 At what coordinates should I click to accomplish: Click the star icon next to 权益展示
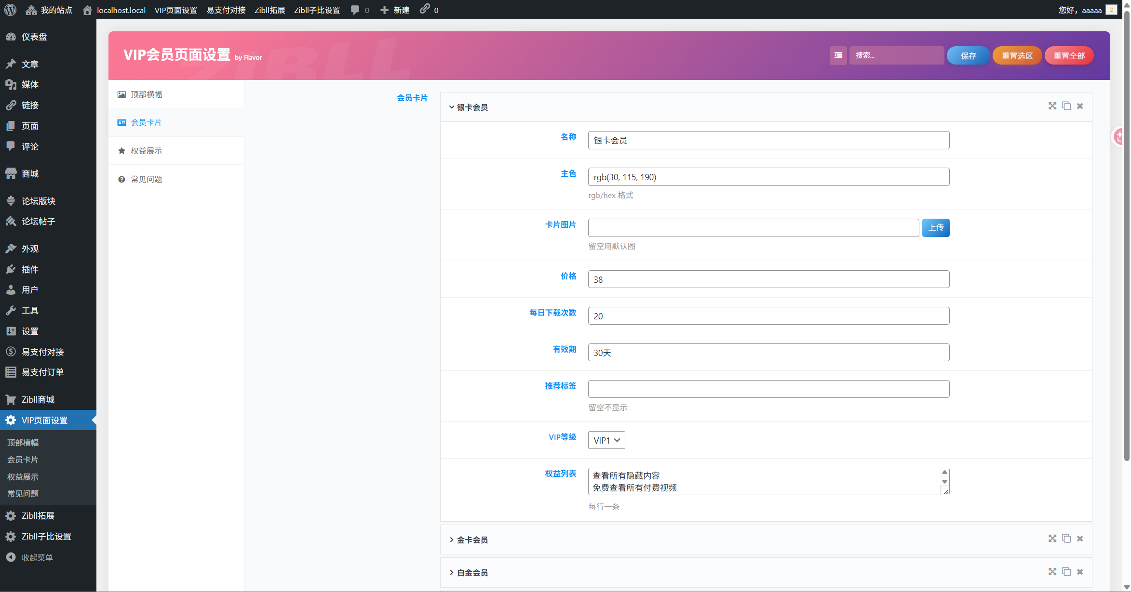[x=121, y=150]
